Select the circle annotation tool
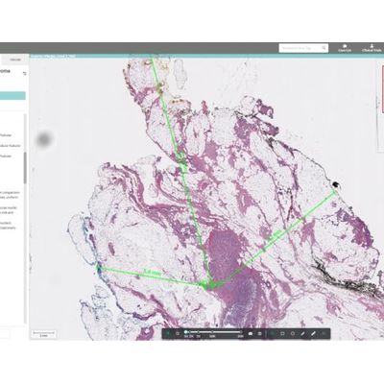The height and width of the screenshot is (384, 384). click(293, 333)
